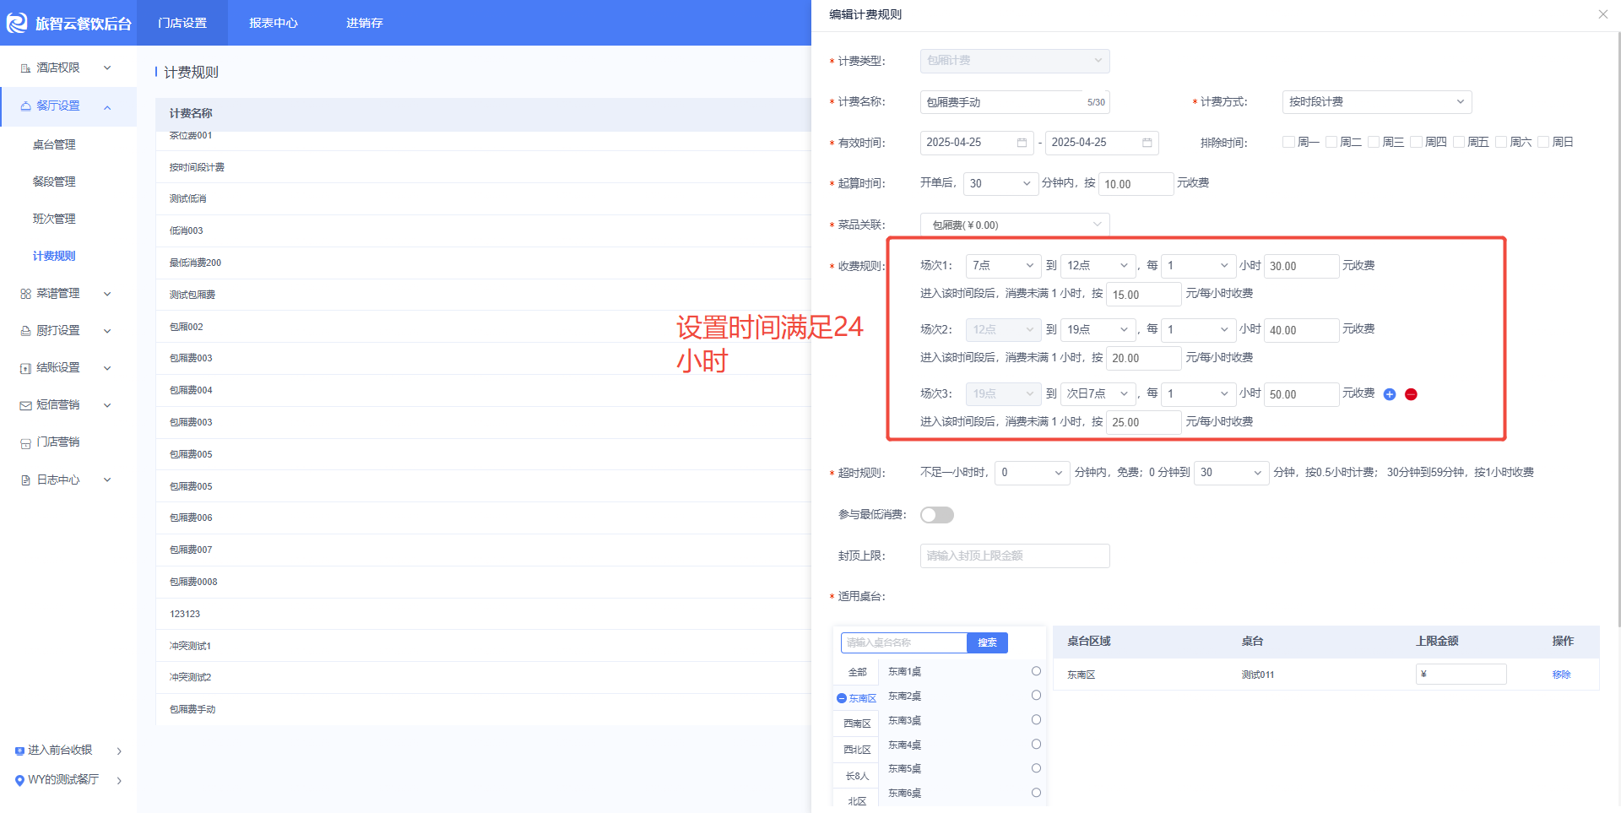Open the 桌台管理 submenu item

54,145
